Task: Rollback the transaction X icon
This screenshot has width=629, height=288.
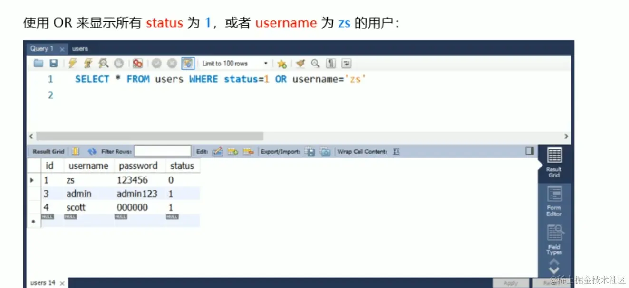Action: [172, 63]
